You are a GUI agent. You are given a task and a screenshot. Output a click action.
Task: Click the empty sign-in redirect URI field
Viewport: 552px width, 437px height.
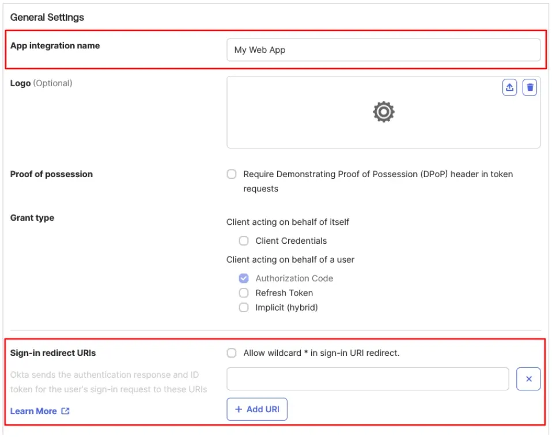pos(369,378)
